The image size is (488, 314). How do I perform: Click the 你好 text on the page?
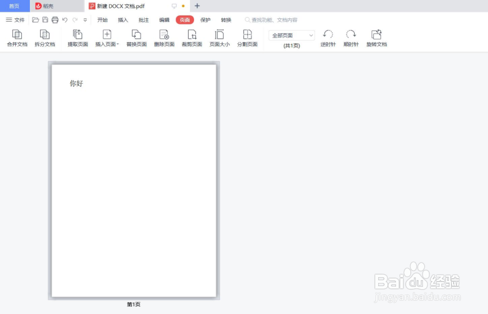coord(76,83)
